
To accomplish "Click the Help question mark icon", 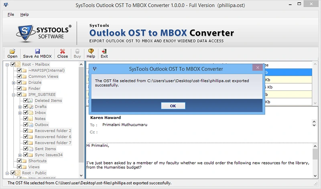I will tap(91, 51).
